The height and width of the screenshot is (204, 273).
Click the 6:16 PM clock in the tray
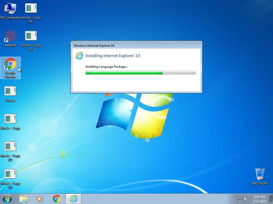259,199
